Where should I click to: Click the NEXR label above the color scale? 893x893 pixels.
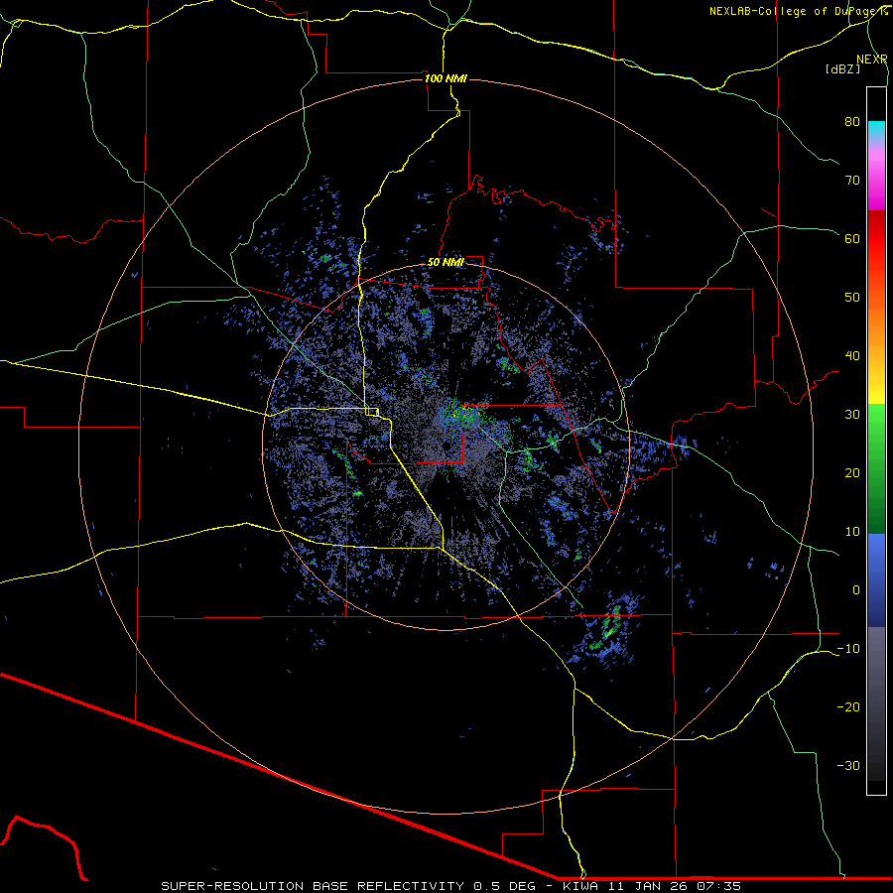[x=871, y=60]
